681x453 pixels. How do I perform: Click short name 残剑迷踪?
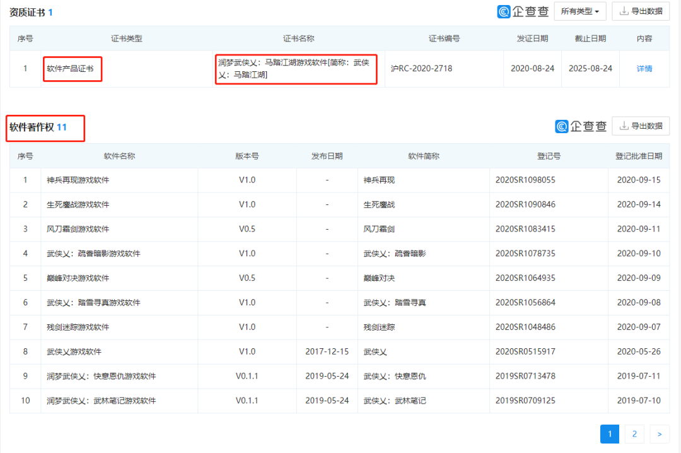379,327
